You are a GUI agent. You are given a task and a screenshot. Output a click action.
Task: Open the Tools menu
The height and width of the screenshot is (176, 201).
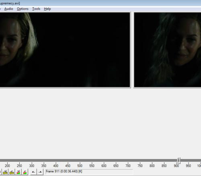pyautogui.click(x=36, y=9)
